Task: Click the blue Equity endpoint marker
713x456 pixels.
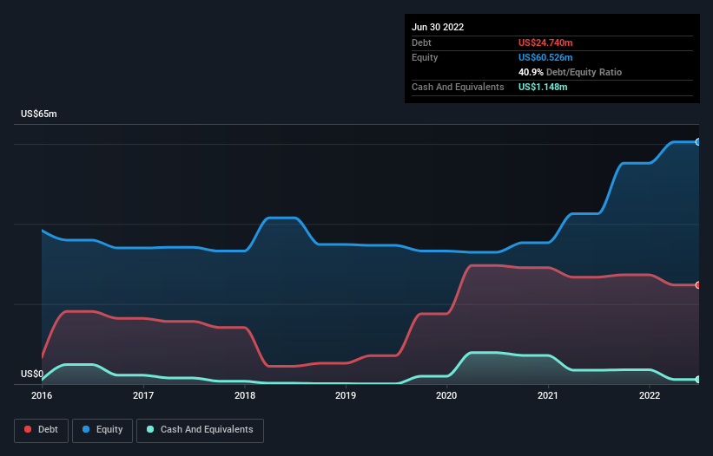Action: point(698,142)
